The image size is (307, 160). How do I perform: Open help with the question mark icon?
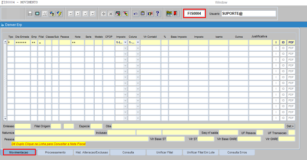point(158,14)
